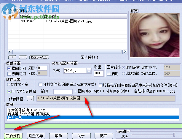Click the 离开 exit button
The image size is (182, 139).
coord(104,136)
